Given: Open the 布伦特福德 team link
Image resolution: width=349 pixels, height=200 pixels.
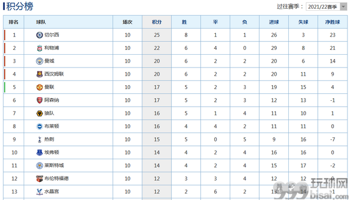Looking at the screenshot, I should coord(56,179).
